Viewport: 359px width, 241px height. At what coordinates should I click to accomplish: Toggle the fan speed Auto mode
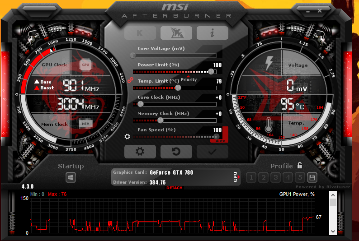220,141
